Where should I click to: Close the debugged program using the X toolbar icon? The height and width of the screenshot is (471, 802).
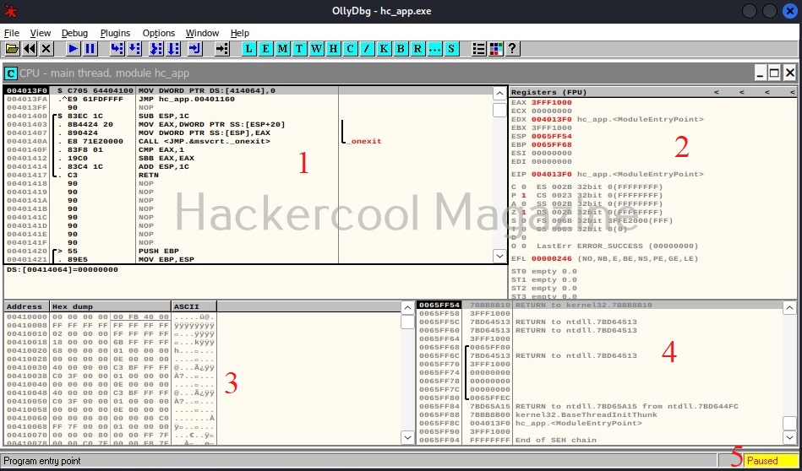click(x=46, y=49)
